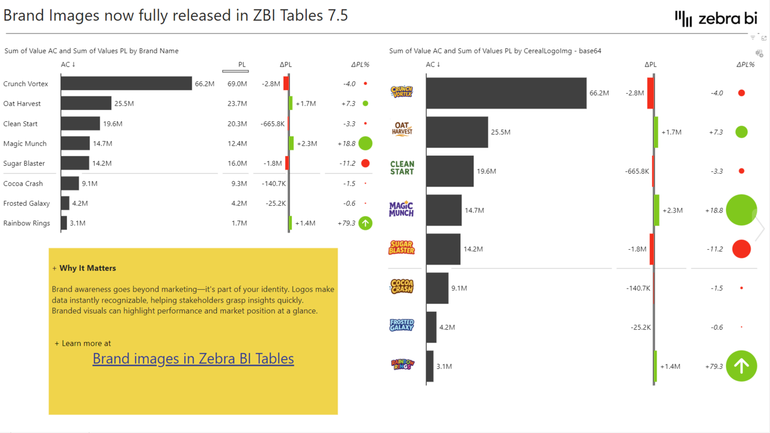Sort by AC in left table
Image resolution: width=770 pixels, height=433 pixels.
(x=68, y=64)
